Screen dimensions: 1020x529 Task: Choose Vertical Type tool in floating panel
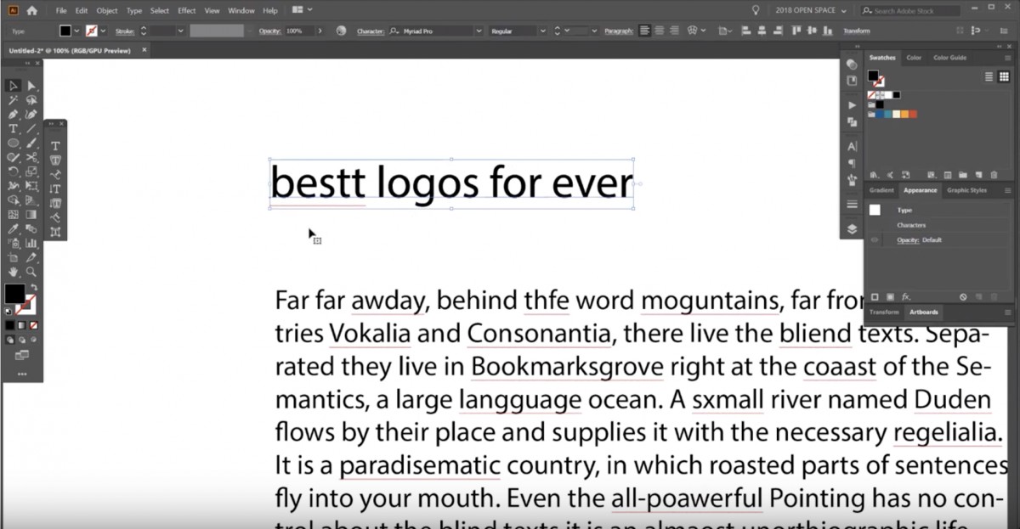(x=55, y=189)
